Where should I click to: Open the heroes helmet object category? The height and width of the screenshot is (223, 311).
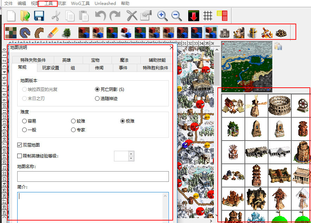tap(253, 33)
